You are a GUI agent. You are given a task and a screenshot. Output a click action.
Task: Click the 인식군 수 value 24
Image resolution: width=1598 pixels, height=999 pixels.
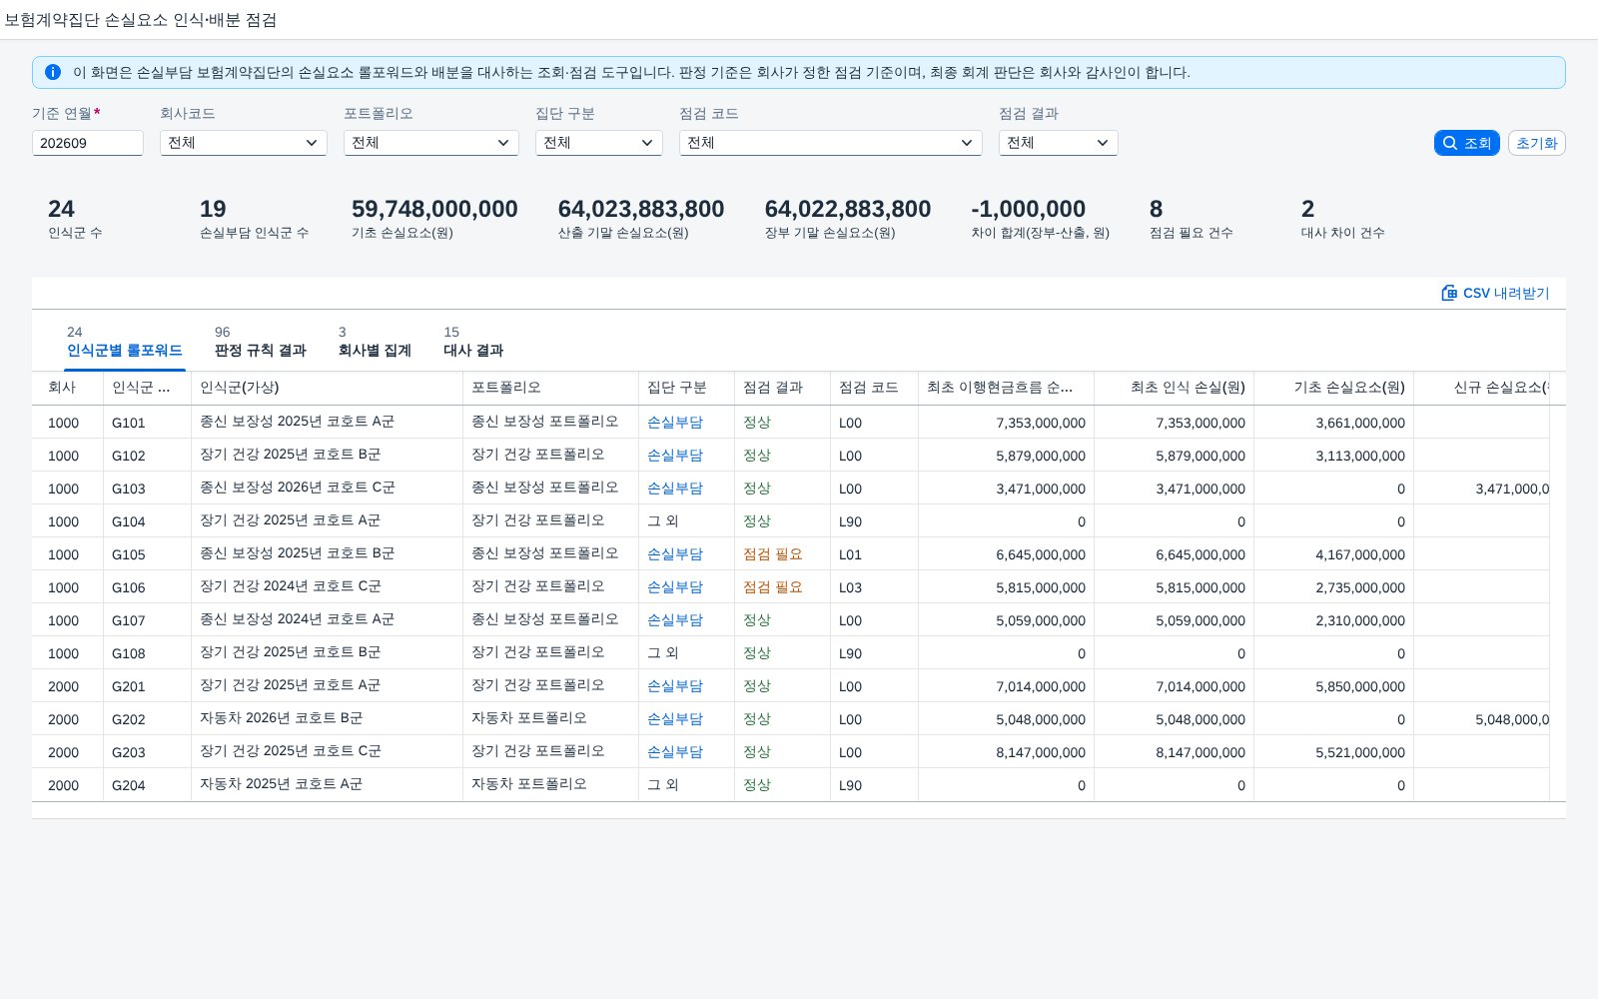pyautogui.click(x=61, y=209)
